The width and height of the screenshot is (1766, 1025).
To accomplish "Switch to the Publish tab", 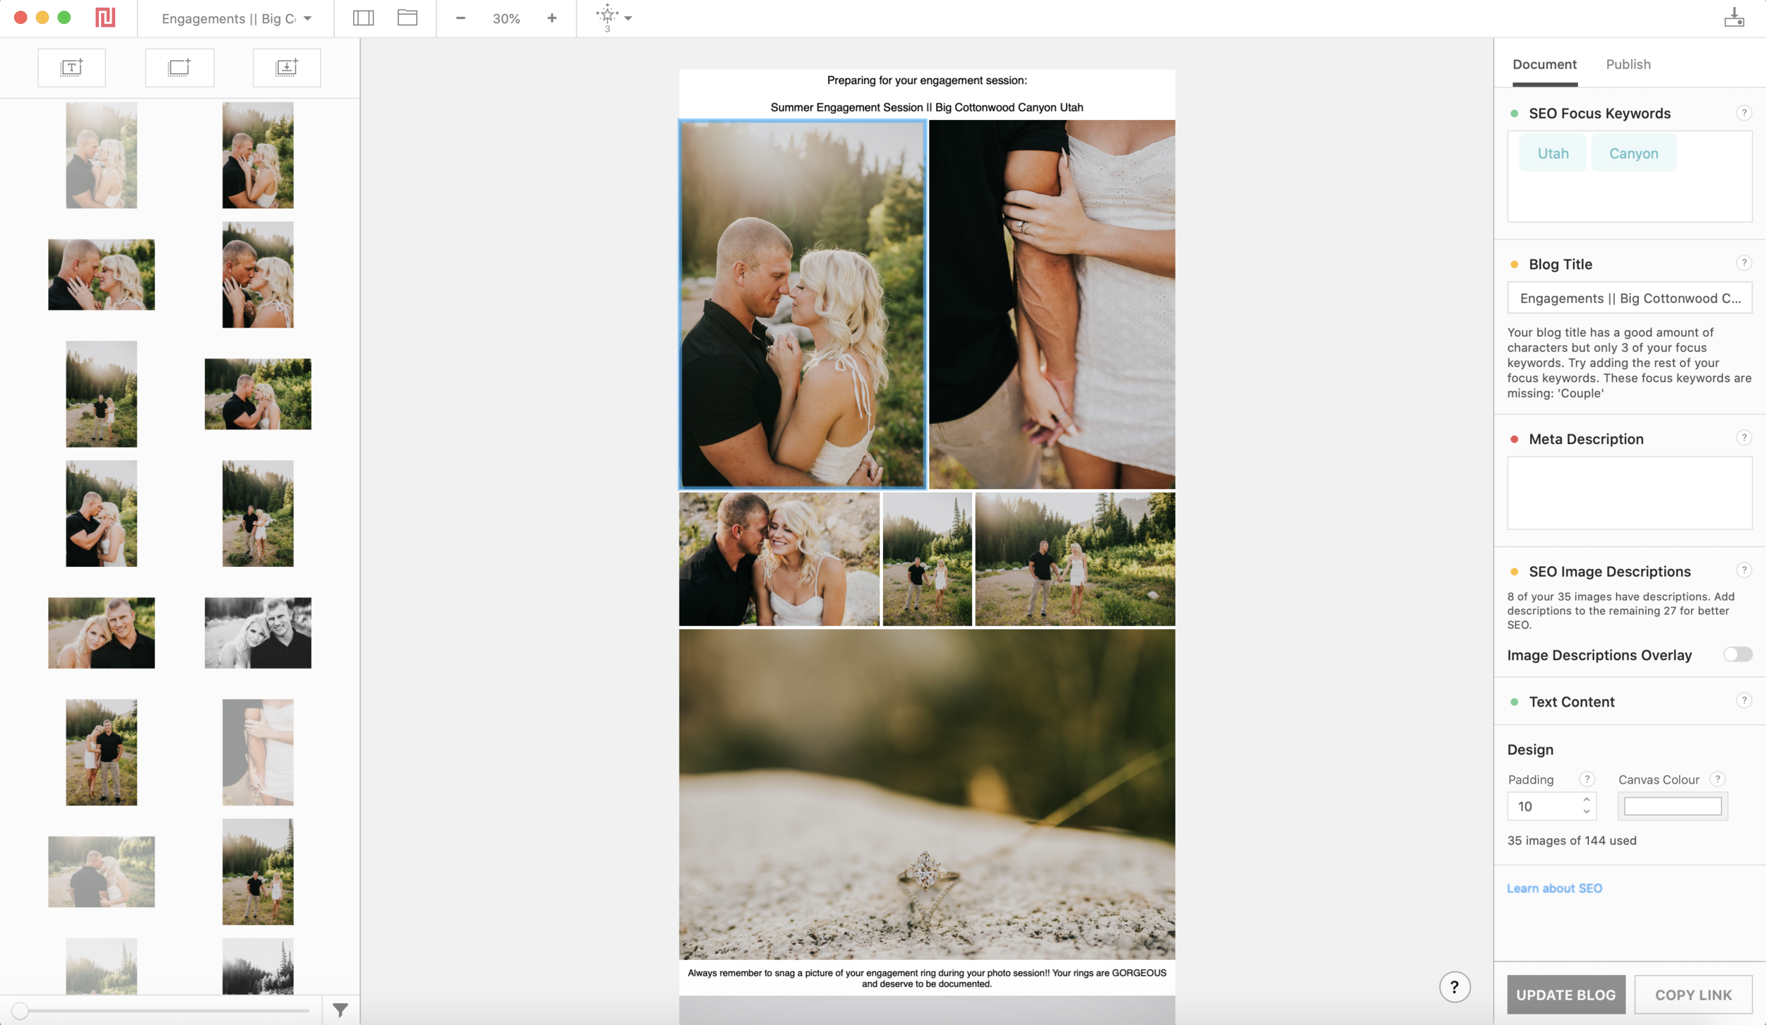I will pyautogui.click(x=1628, y=64).
